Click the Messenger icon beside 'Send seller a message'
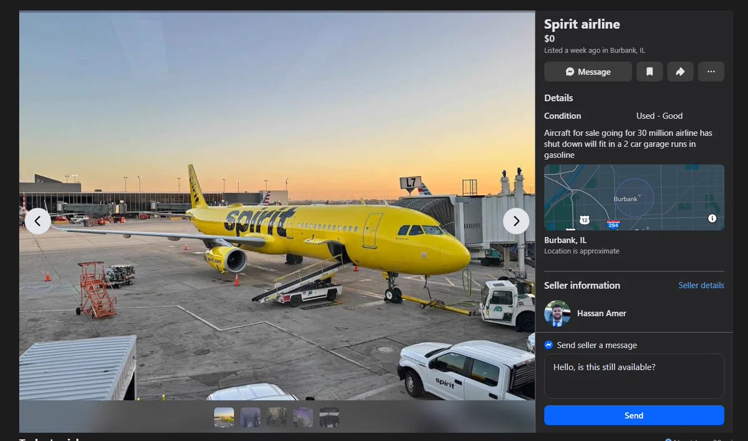This screenshot has height=441, width=748. pos(549,345)
